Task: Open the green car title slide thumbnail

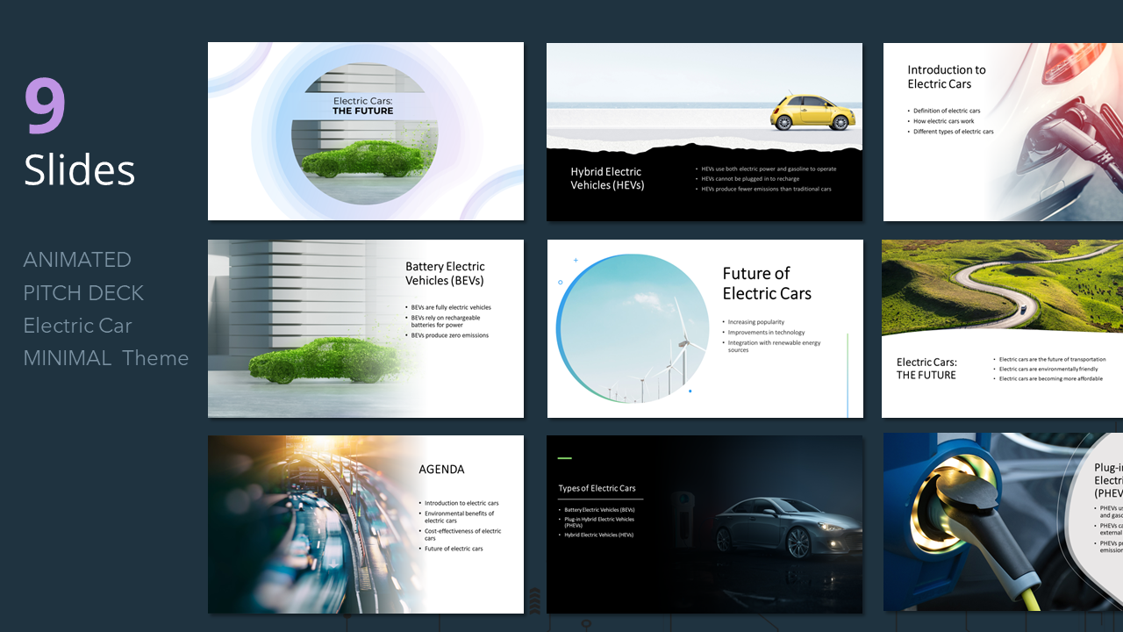Action: [366, 131]
